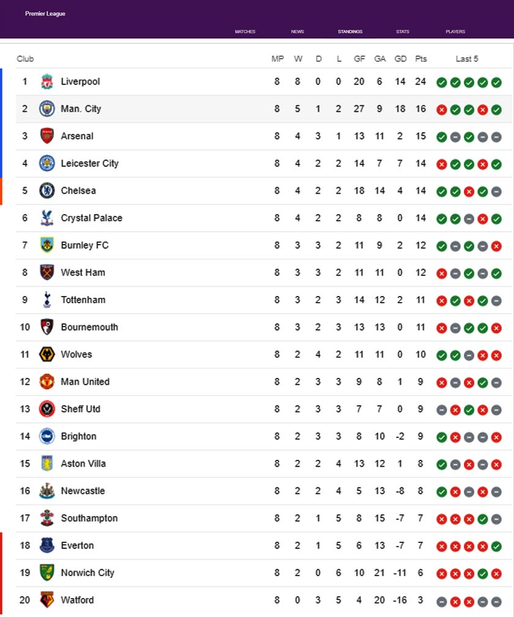Click the Tottenham cockerel crest

pyautogui.click(x=47, y=300)
